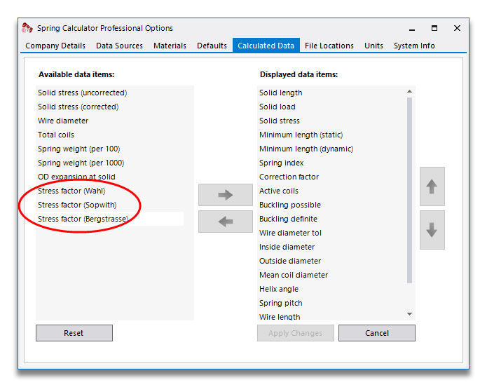Click the scrollbar down arrow in Displayed list
The image size is (487, 387).
409,314
